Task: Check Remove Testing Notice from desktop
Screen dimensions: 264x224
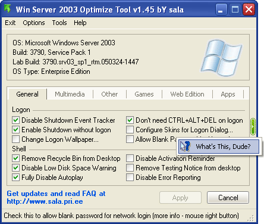Action: click(130, 168)
